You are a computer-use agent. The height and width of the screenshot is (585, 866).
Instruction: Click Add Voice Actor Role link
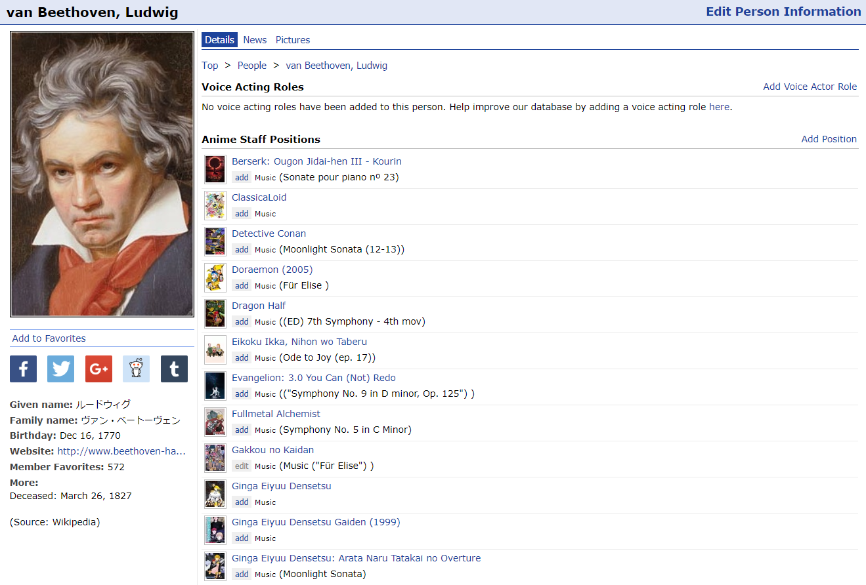click(x=810, y=87)
